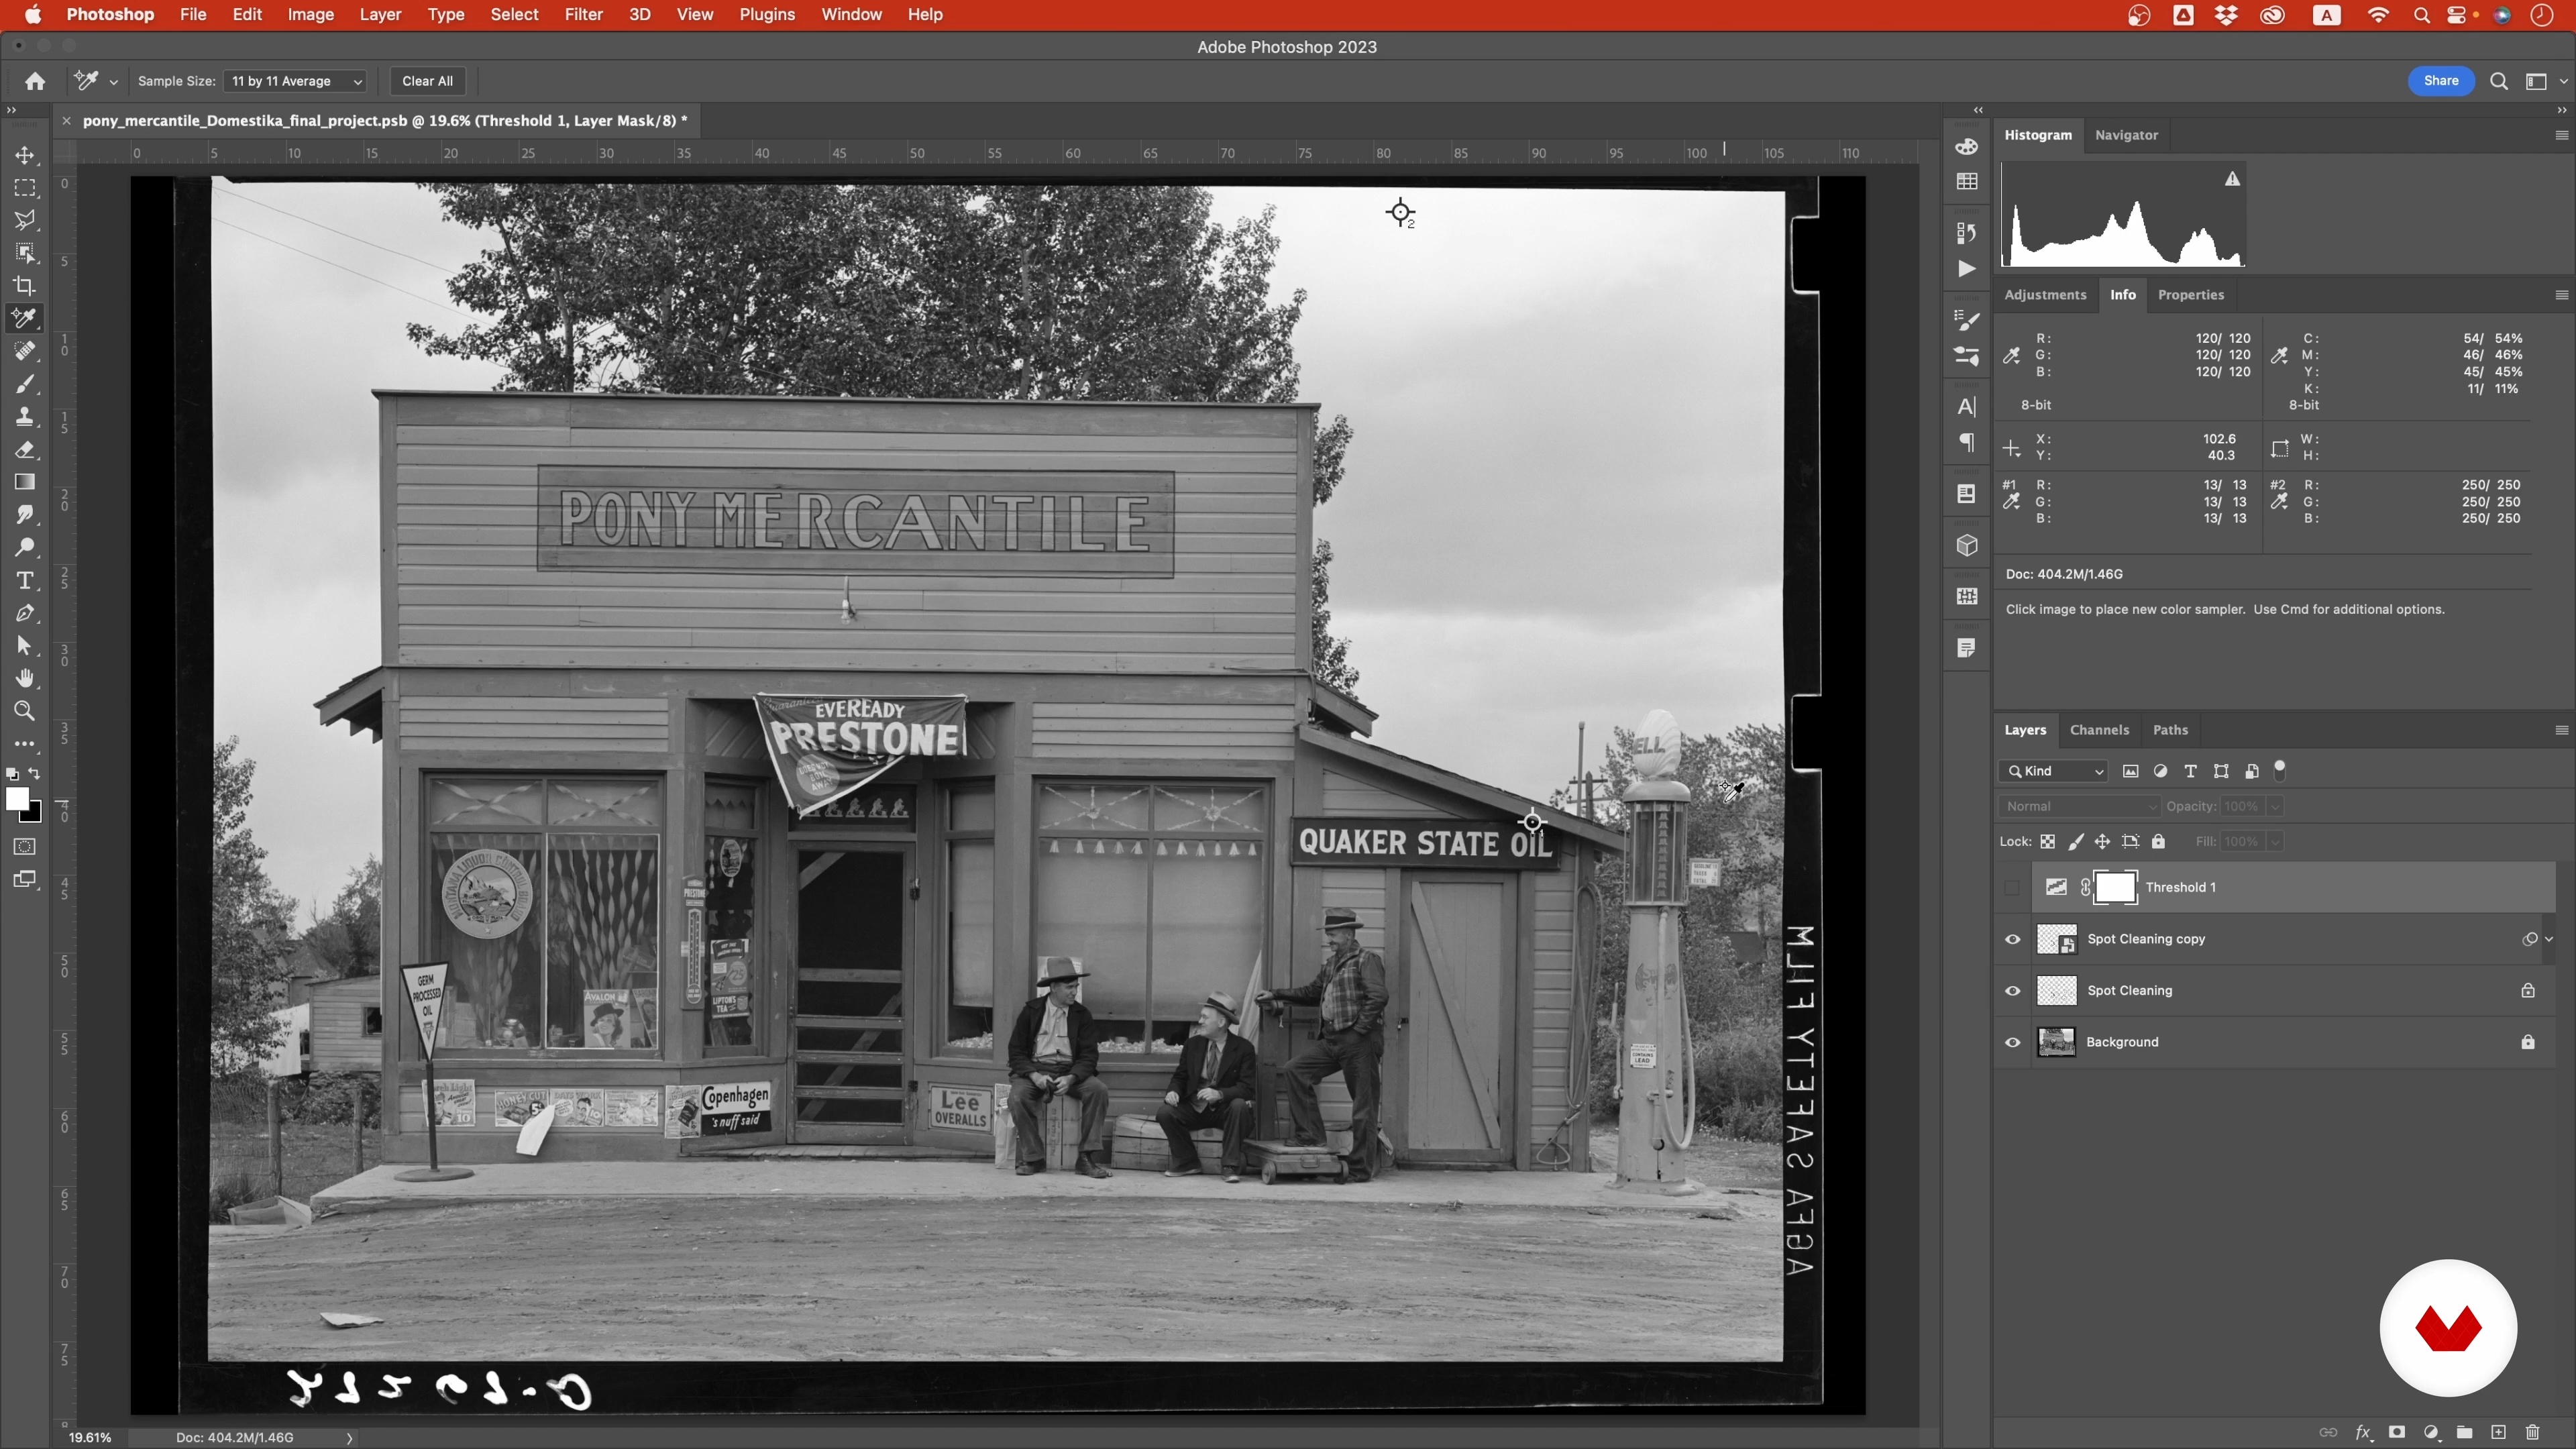Select the Move tool
This screenshot has height=1449, width=2576.
click(x=25, y=155)
